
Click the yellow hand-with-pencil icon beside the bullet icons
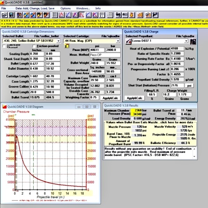pos(40,15)
